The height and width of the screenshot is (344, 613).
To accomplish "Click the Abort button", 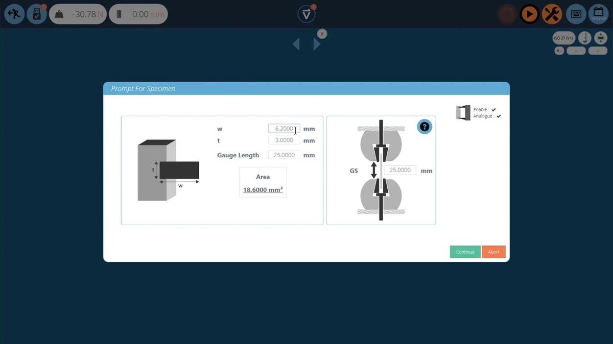I will point(493,252).
